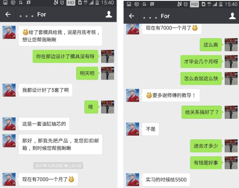
Task: Tap the message '实习的时候给5500'
Action: 166,180
